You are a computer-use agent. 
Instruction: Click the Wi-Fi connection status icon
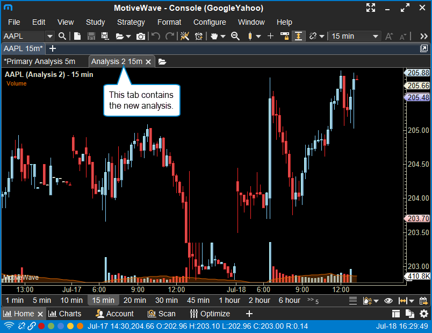9,326
